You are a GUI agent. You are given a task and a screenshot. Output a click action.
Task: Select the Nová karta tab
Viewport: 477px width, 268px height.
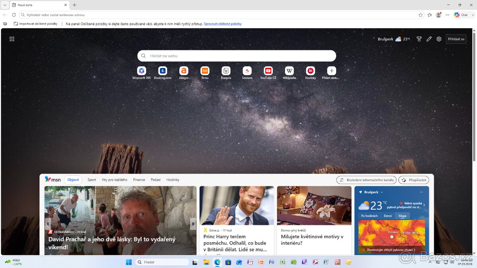pyautogui.click(x=40, y=5)
